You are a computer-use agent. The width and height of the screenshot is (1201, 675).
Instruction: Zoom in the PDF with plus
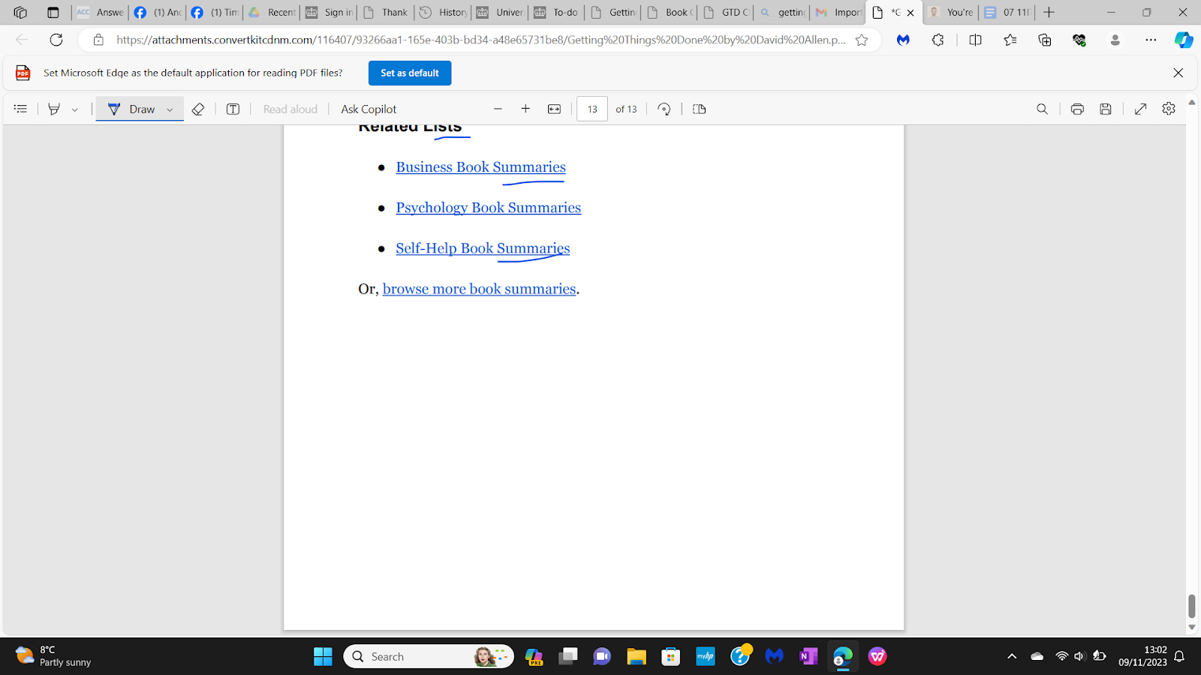[525, 109]
